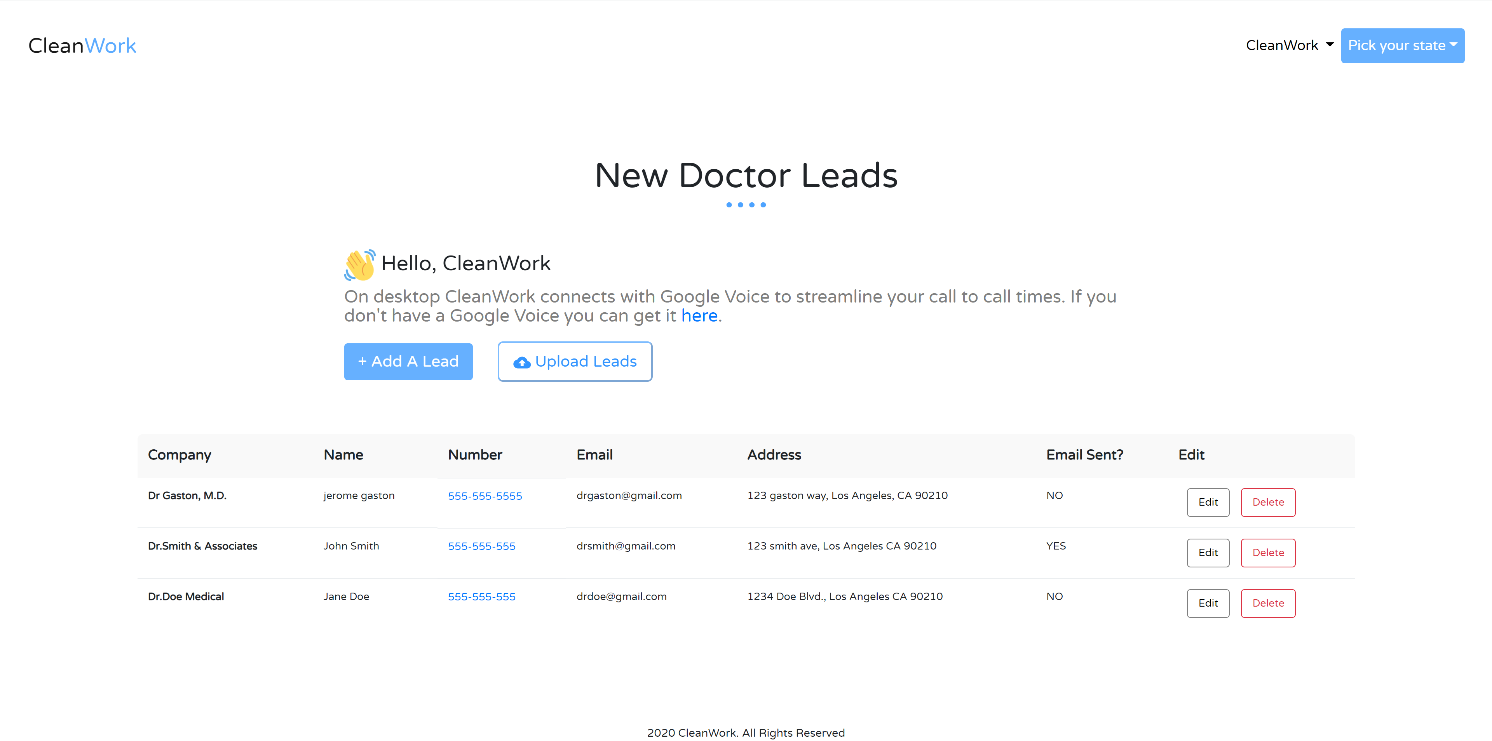
Task: Call Dr Gaston's number 555-555-5555
Action: point(485,496)
